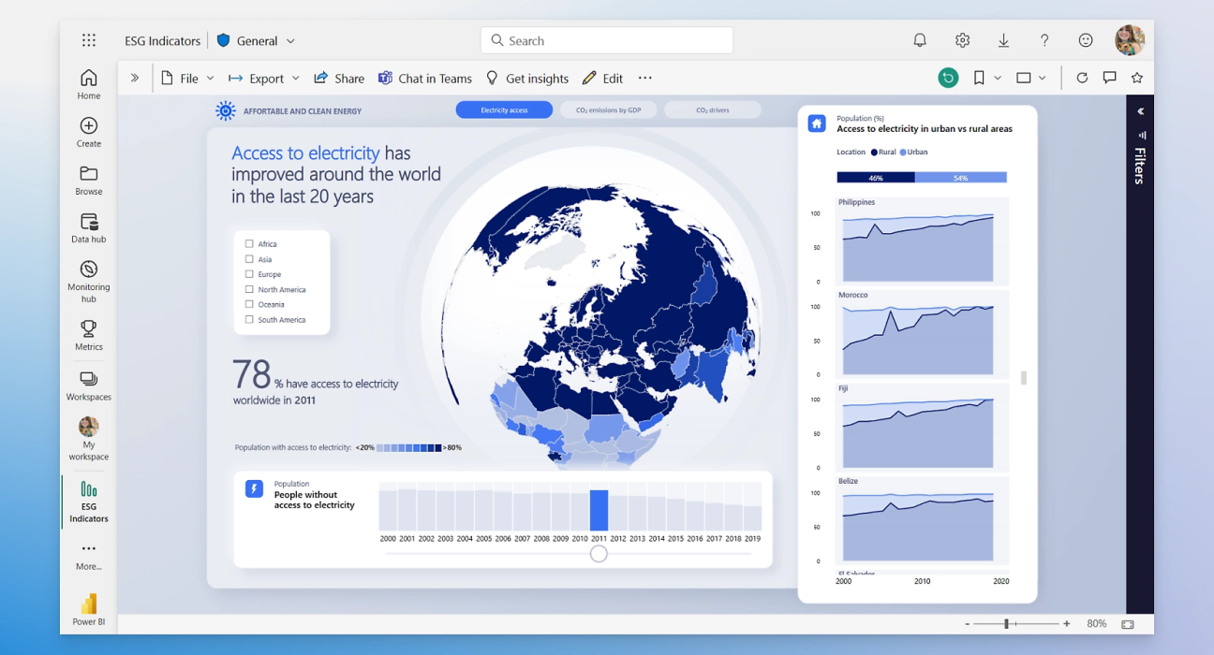The image size is (1214, 655).
Task: Enable the Europe checkbox
Action: [249, 274]
